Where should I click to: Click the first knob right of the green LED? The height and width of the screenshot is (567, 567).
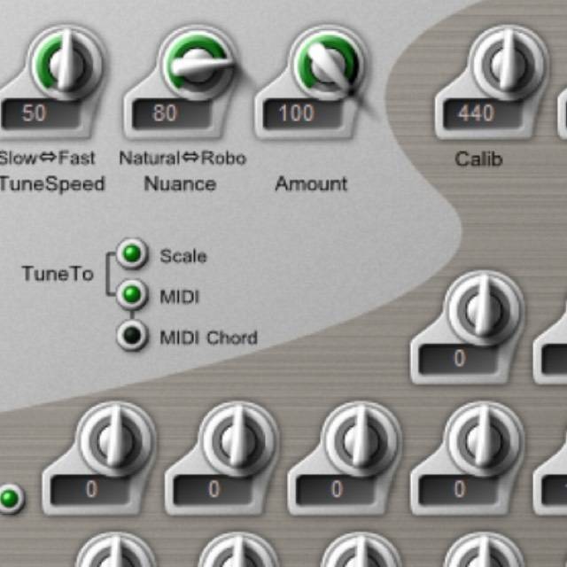tap(116, 440)
